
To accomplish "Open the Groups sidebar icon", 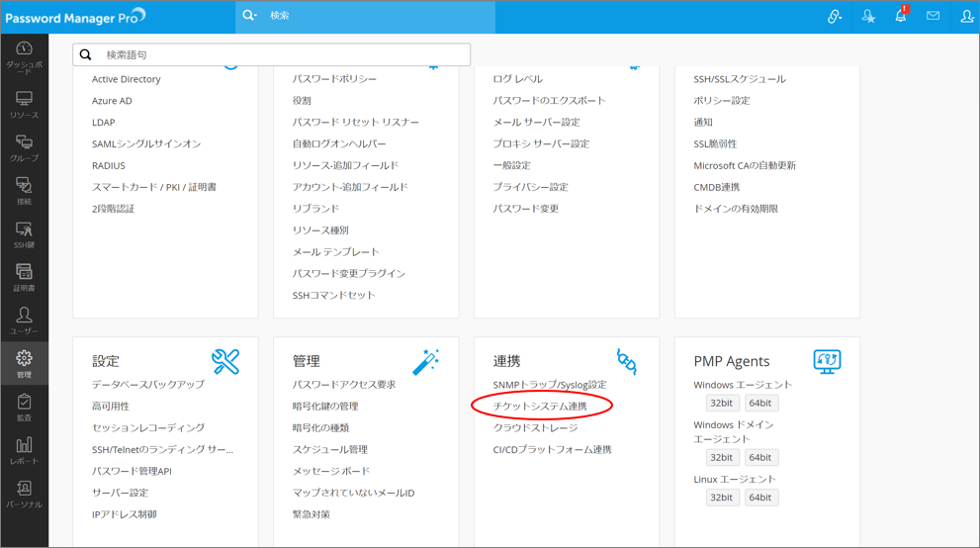I will [x=24, y=147].
